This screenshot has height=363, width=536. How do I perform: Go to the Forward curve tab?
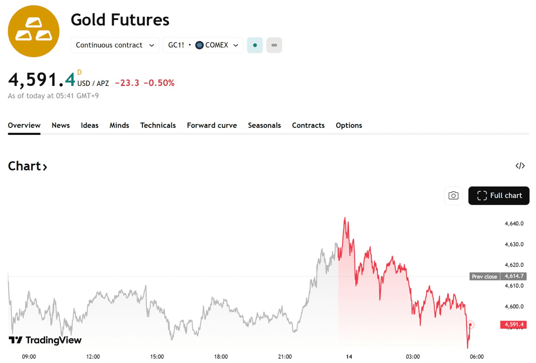pos(212,125)
